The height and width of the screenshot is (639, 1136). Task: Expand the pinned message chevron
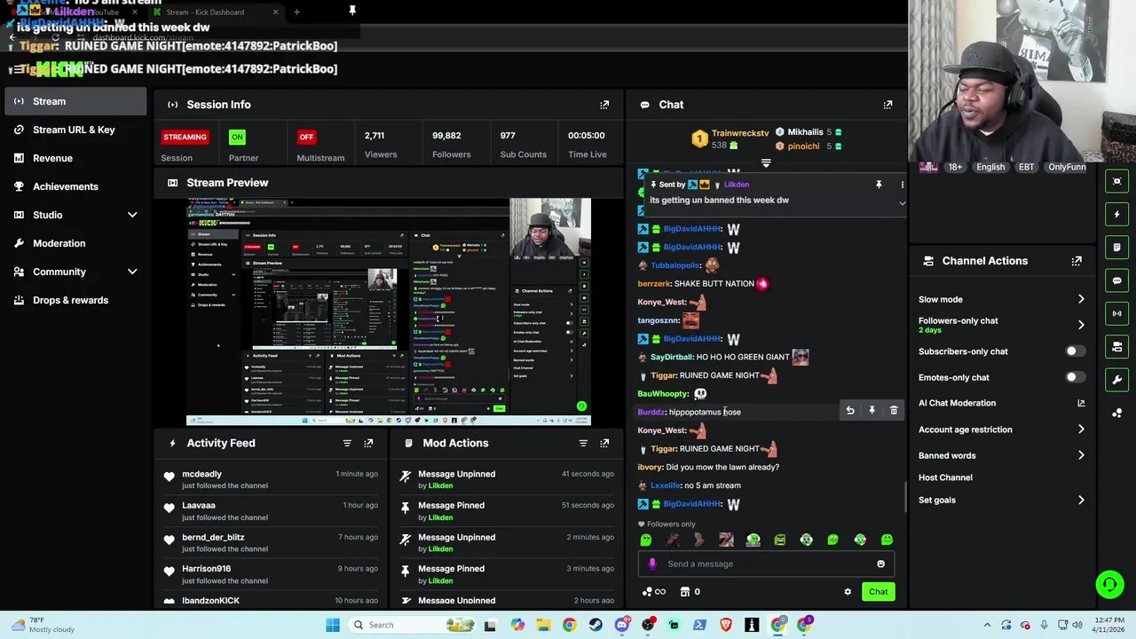[902, 203]
